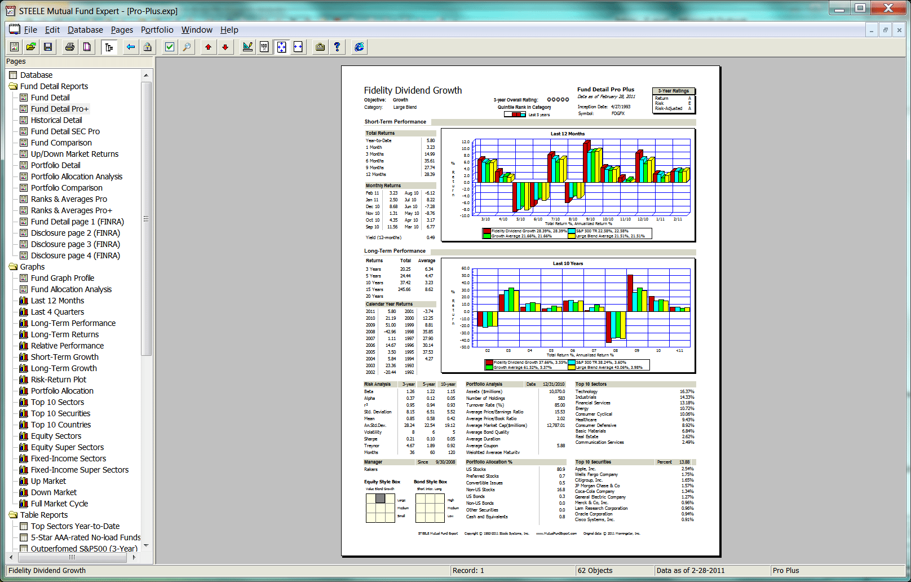
Task: Click the application icon in menu bar
Action: [14, 29]
